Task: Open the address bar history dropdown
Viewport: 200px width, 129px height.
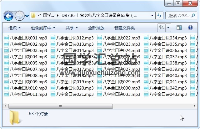Action: pos(152,16)
